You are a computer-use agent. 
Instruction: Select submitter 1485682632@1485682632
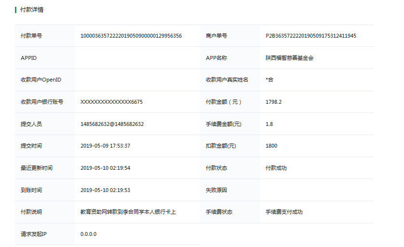[112, 124]
